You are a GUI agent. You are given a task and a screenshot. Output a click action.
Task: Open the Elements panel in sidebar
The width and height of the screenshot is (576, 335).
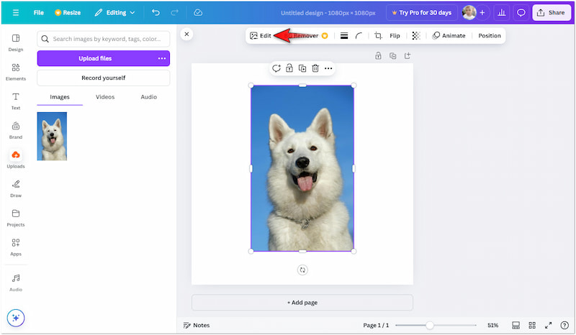[x=16, y=71]
